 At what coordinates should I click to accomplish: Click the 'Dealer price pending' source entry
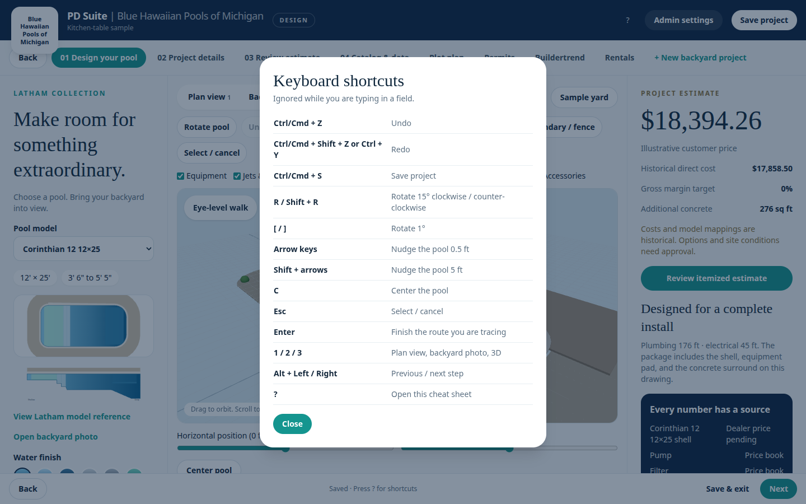pos(748,434)
